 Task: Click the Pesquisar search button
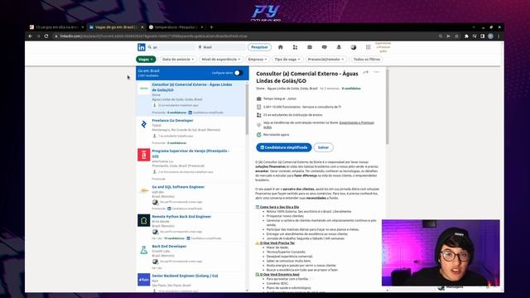point(259,47)
